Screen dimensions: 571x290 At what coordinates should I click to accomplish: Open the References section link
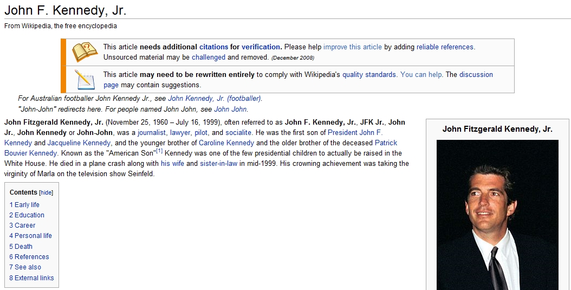[29, 257]
